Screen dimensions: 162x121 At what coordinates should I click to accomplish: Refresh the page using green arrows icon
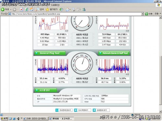point(27,10)
